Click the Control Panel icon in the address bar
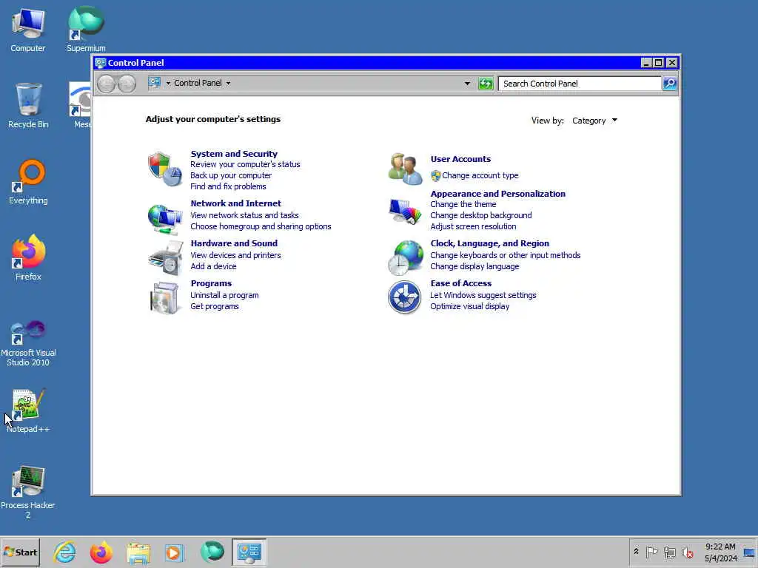This screenshot has width=758, height=568. pos(155,83)
